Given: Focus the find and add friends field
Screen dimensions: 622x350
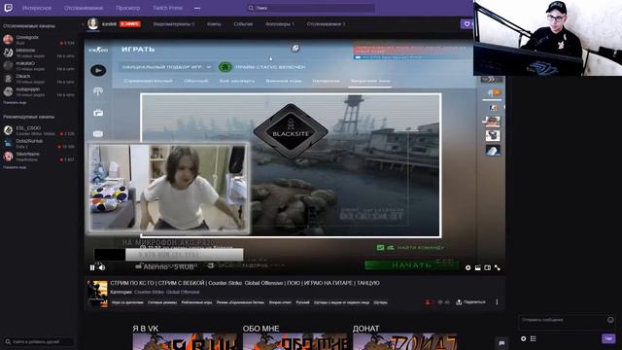Looking at the screenshot, I should coord(39,341).
